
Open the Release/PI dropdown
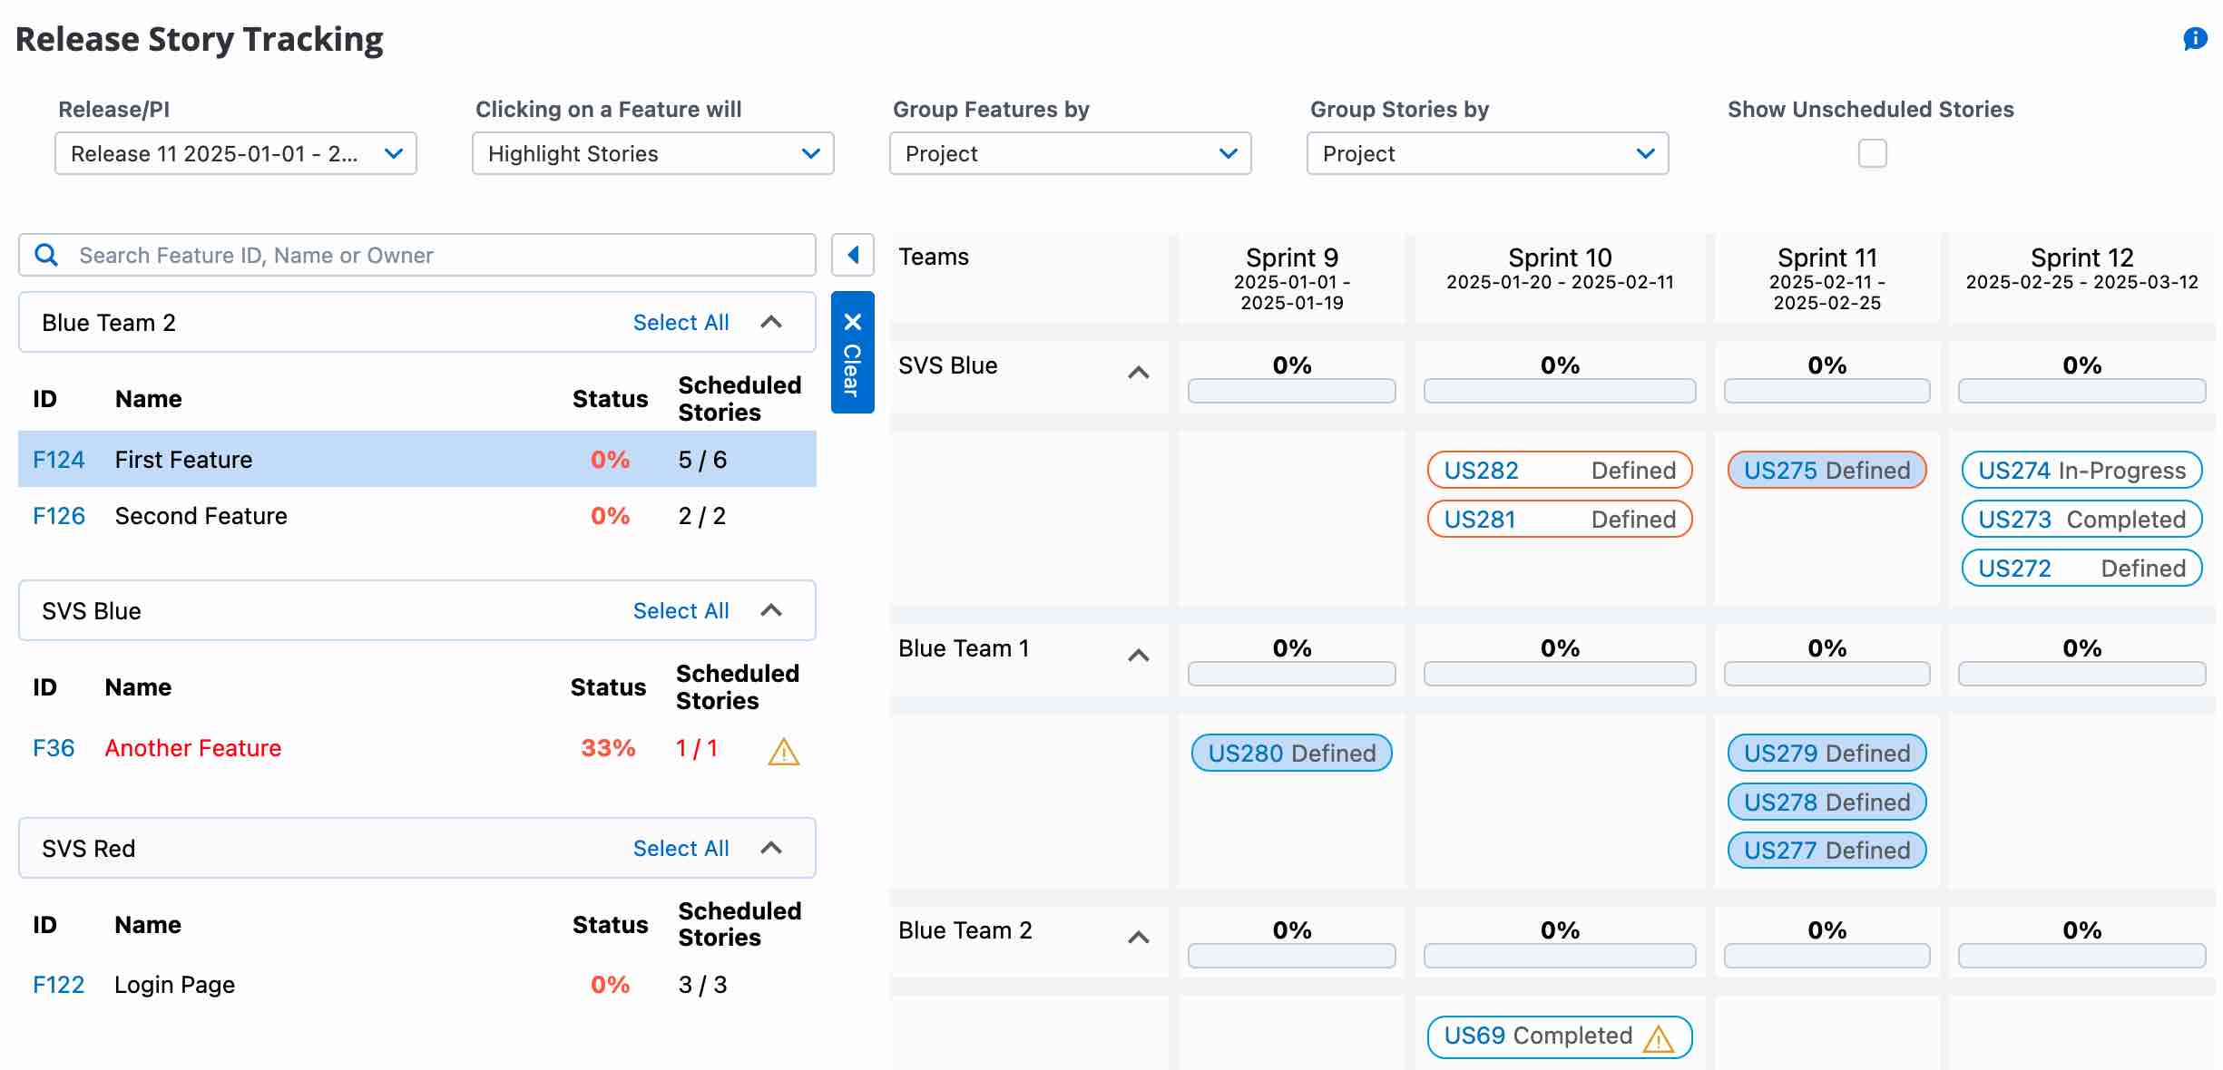[236, 153]
